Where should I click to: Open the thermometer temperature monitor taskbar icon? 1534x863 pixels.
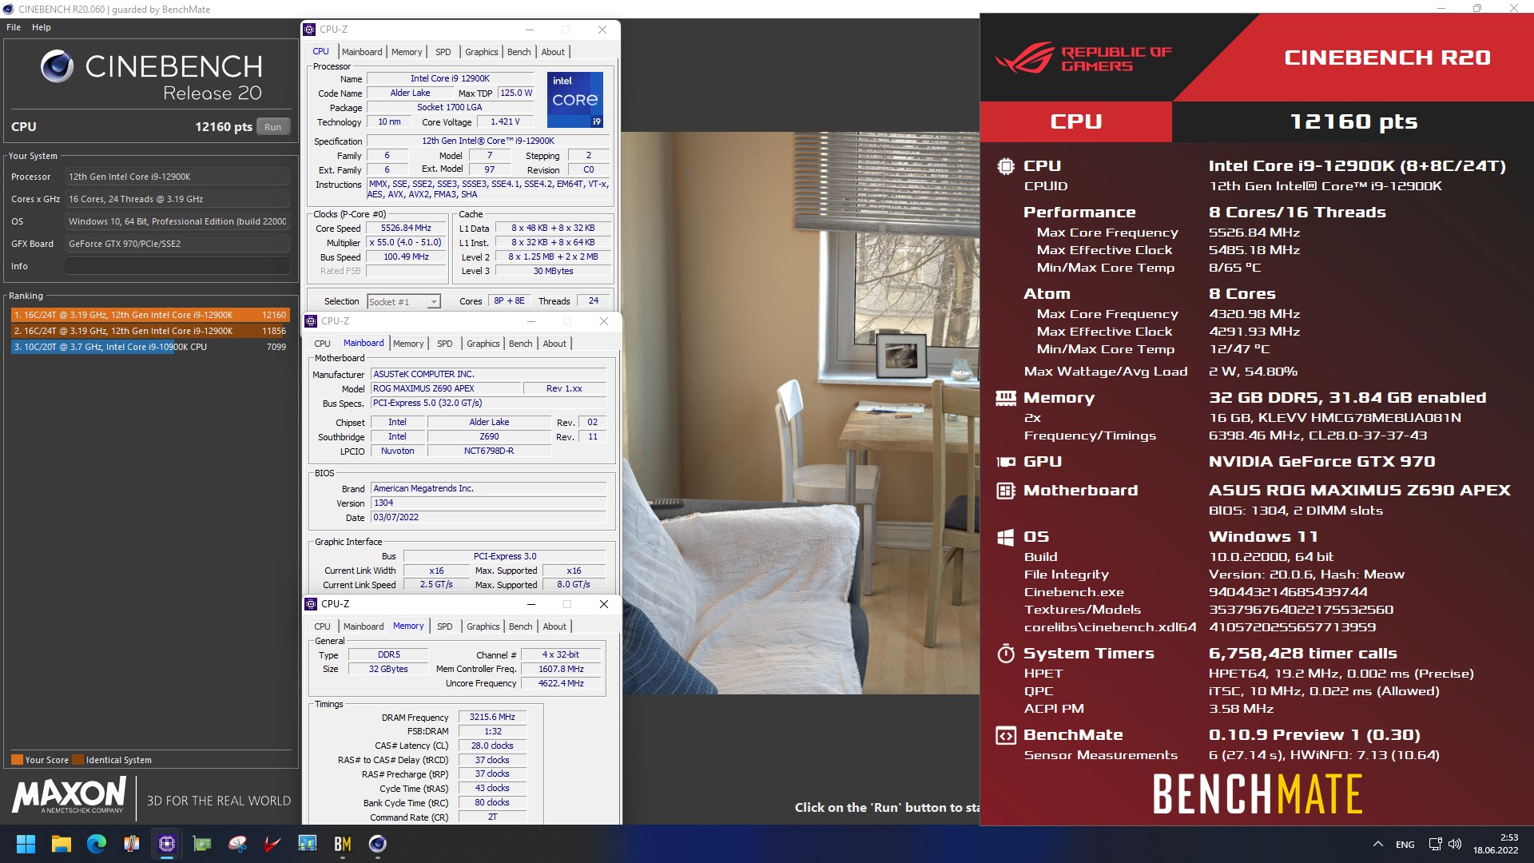click(x=131, y=844)
